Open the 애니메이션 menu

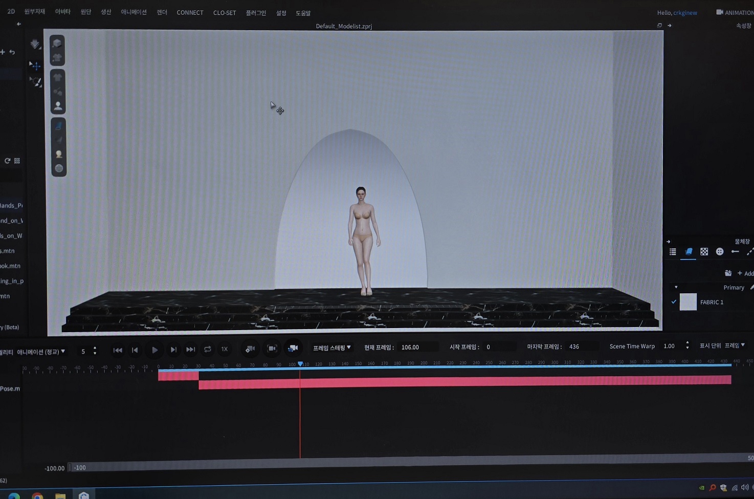click(134, 12)
